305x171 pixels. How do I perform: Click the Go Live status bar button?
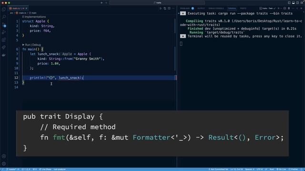281,169
